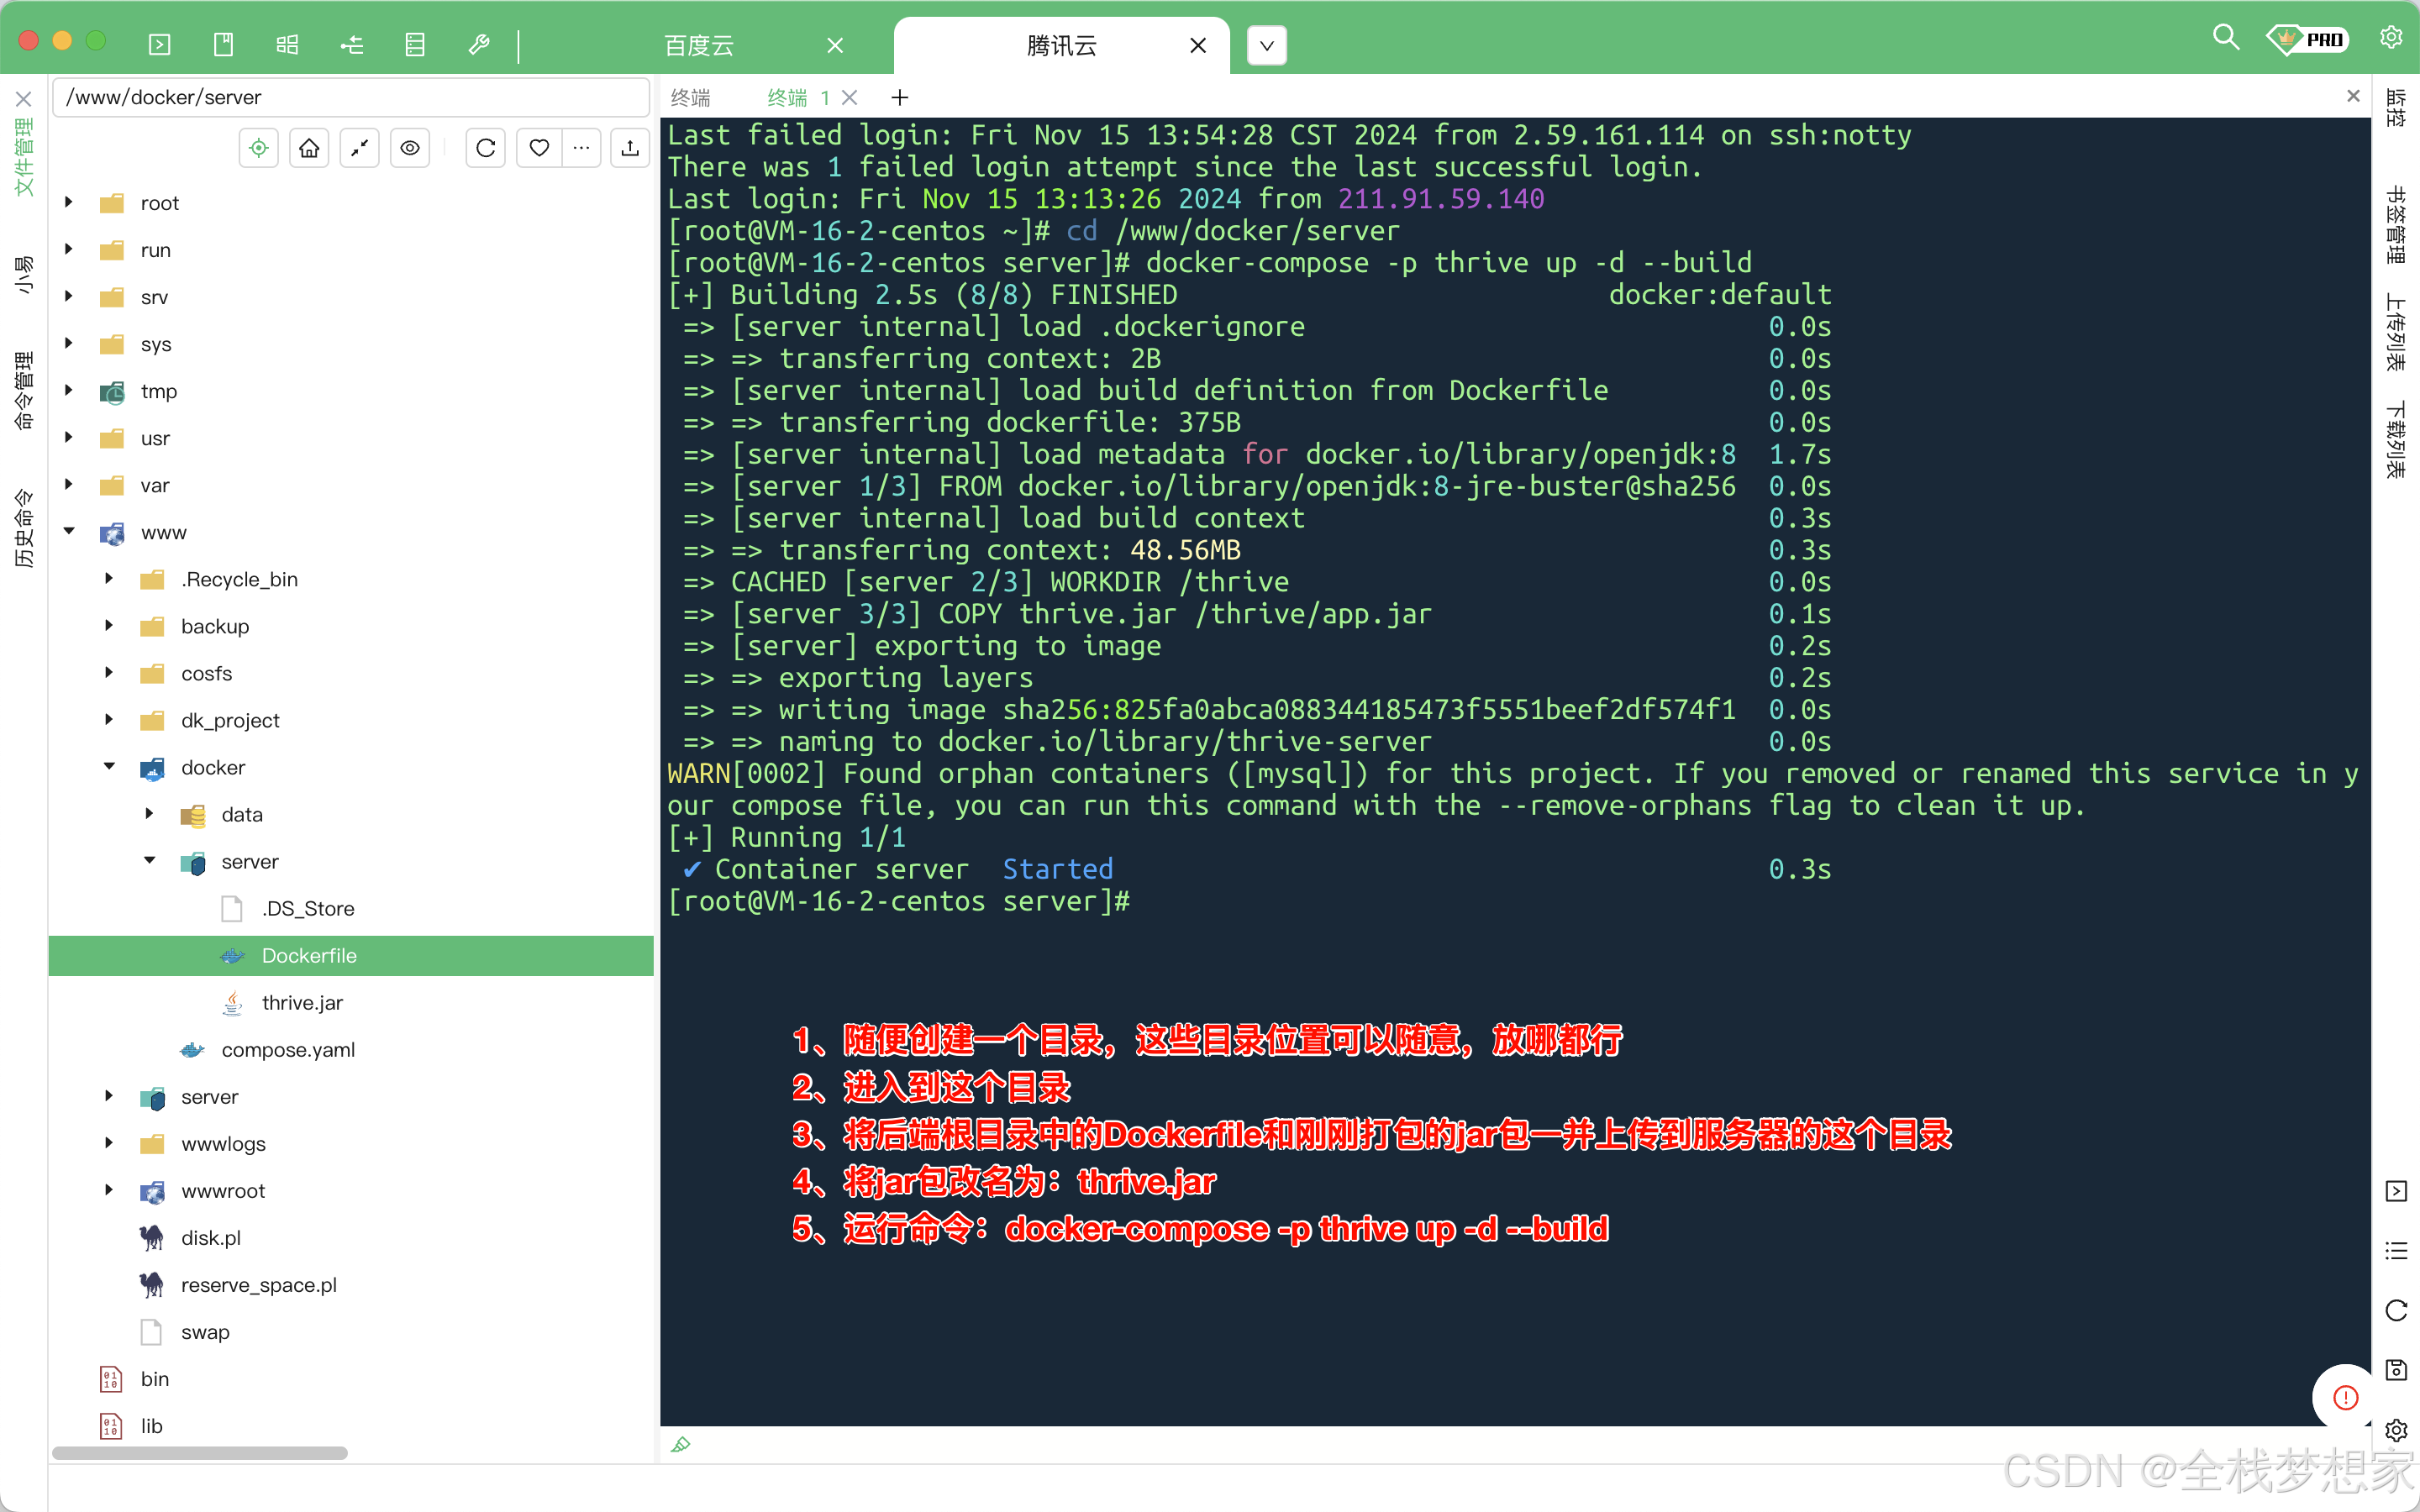Refresh the file list
This screenshot has width=2420, height=1512.
click(x=486, y=148)
